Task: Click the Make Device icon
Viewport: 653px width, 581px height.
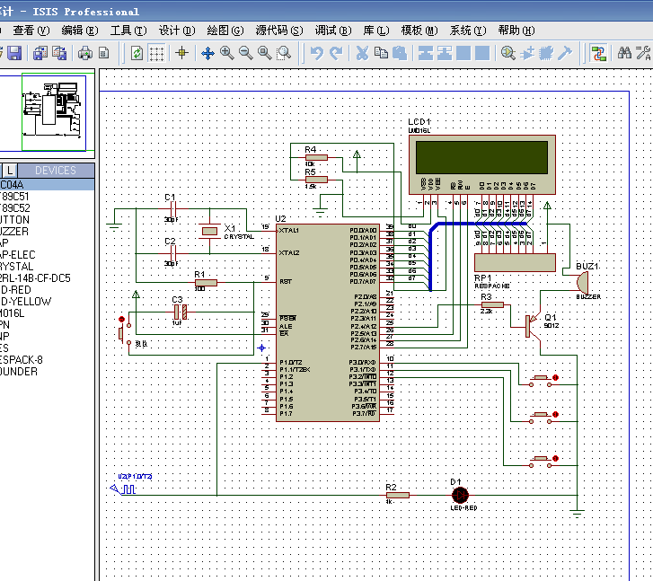Action: coord(527,53)
